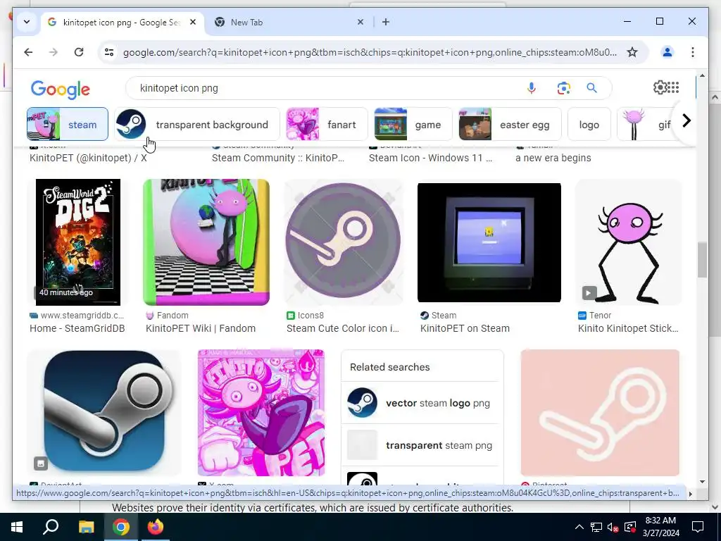The image size is (721, 541).
Task: Reload the current page
Action: tap(79, 52)
